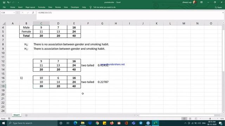Select the 'two tailed' cell in row 17
225x126 pixels.
[88, 82]
